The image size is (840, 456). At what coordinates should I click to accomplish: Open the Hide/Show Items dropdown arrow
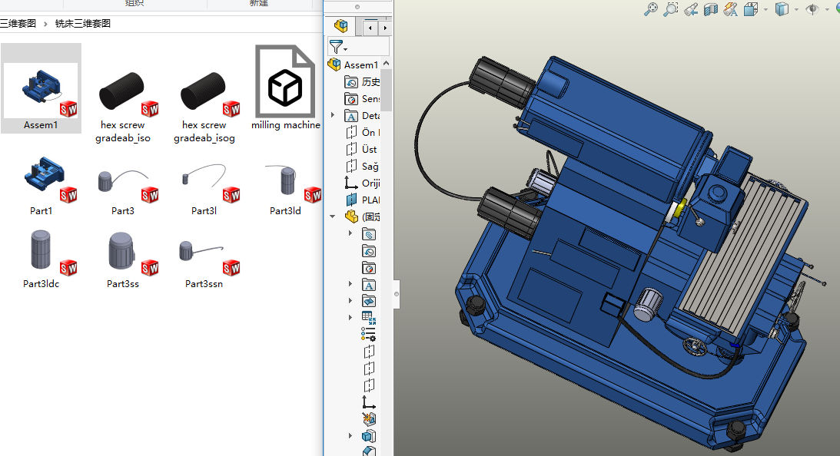pos(827,10)
